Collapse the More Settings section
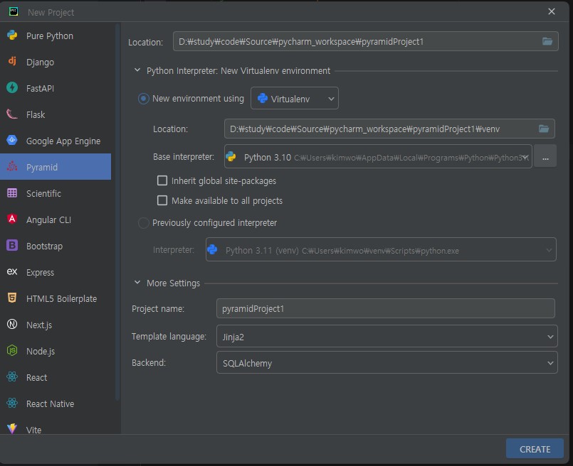The image size is (573, 466). coord(137,283)
